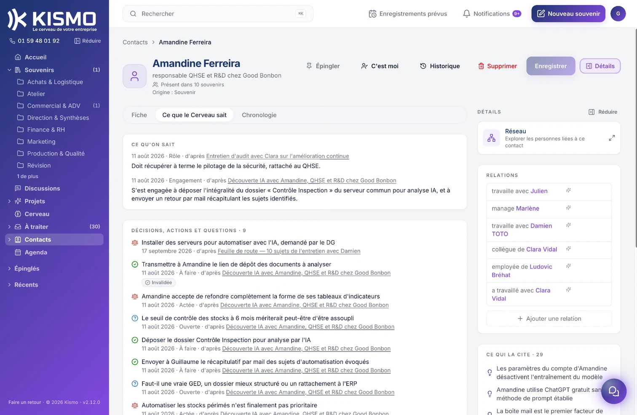Toggle status of Déposer le dossier action
This screenshot has width=637, height=415.
click(135, 340)
